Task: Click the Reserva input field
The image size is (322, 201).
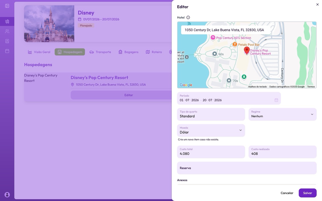Action: pyautogui.click(x=247, y=168)
